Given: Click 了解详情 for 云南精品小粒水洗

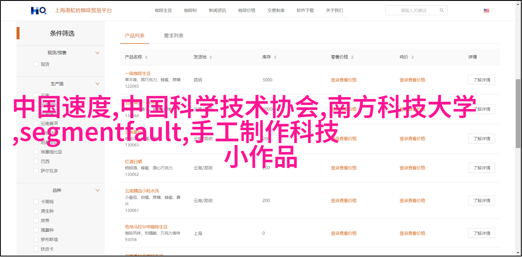Looking at the screenshot, I should tap(482, 200).
